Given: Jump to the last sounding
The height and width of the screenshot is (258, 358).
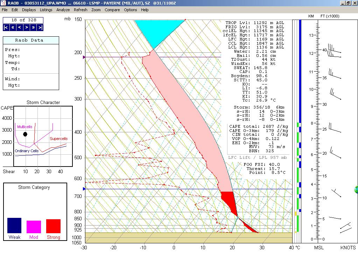Looking at the screenshot, I should (40, 28).
